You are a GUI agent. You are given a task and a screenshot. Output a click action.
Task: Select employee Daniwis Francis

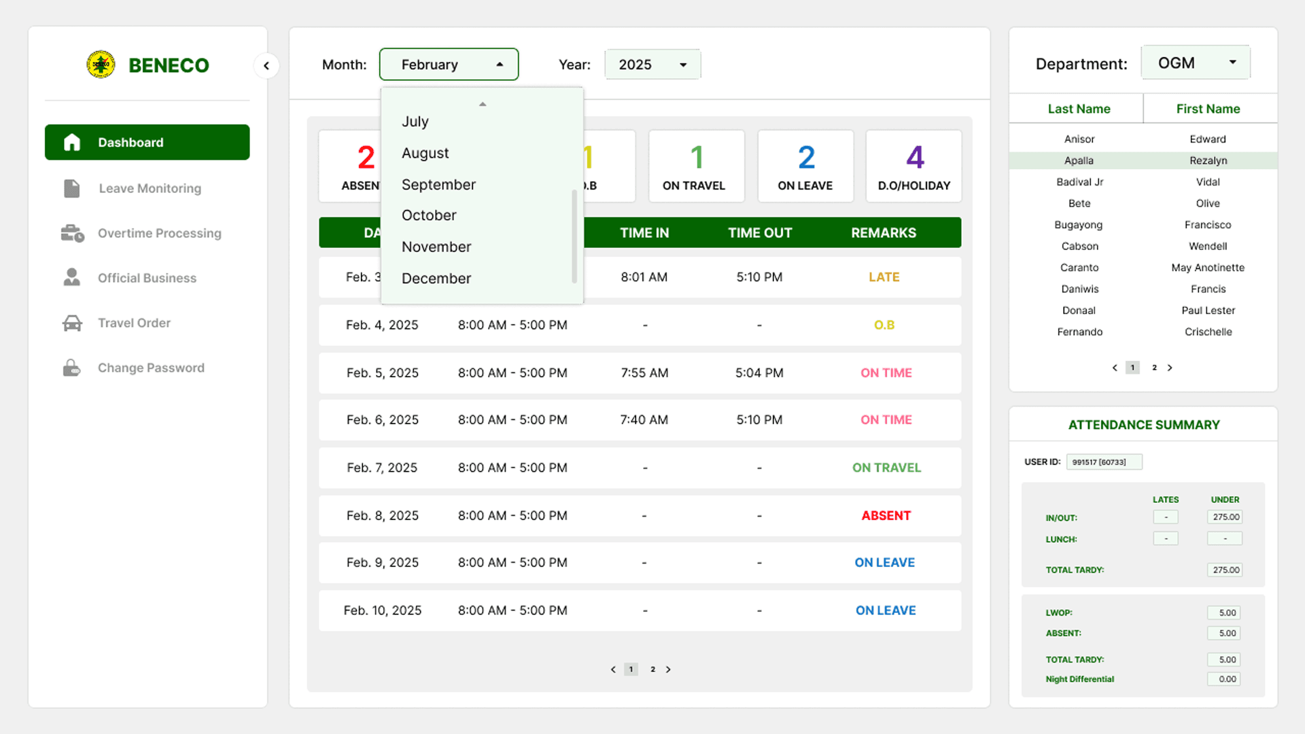[x=1143, y=289]
